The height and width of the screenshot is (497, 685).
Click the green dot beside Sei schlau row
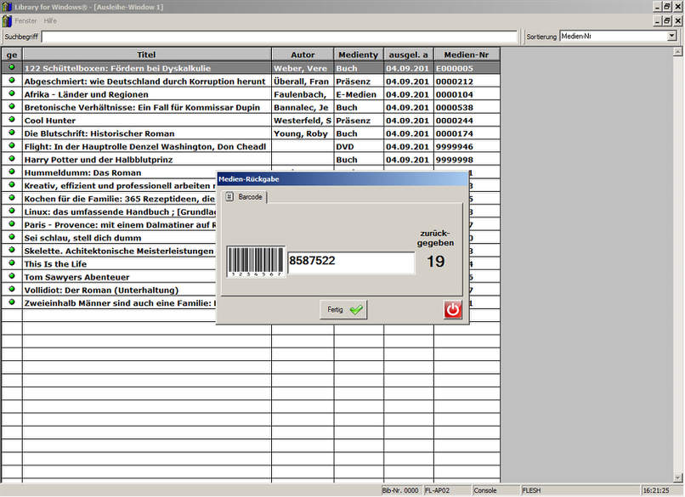(12, 237)
